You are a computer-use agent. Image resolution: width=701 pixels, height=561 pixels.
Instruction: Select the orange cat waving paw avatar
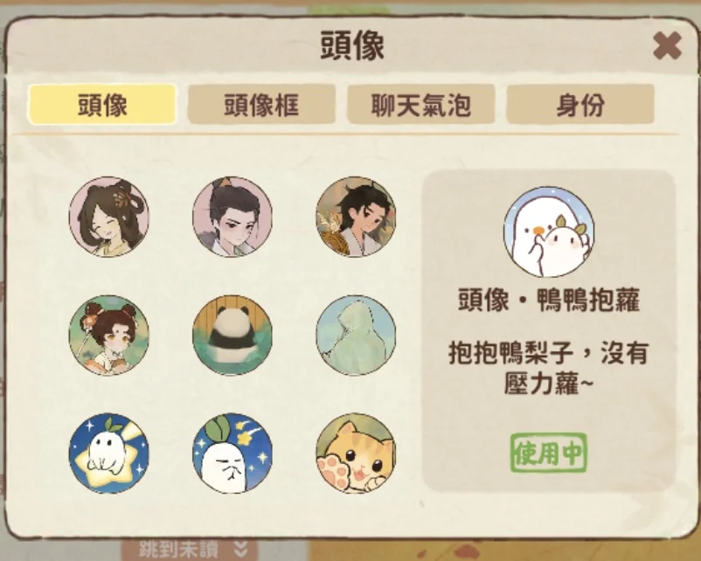356,453
